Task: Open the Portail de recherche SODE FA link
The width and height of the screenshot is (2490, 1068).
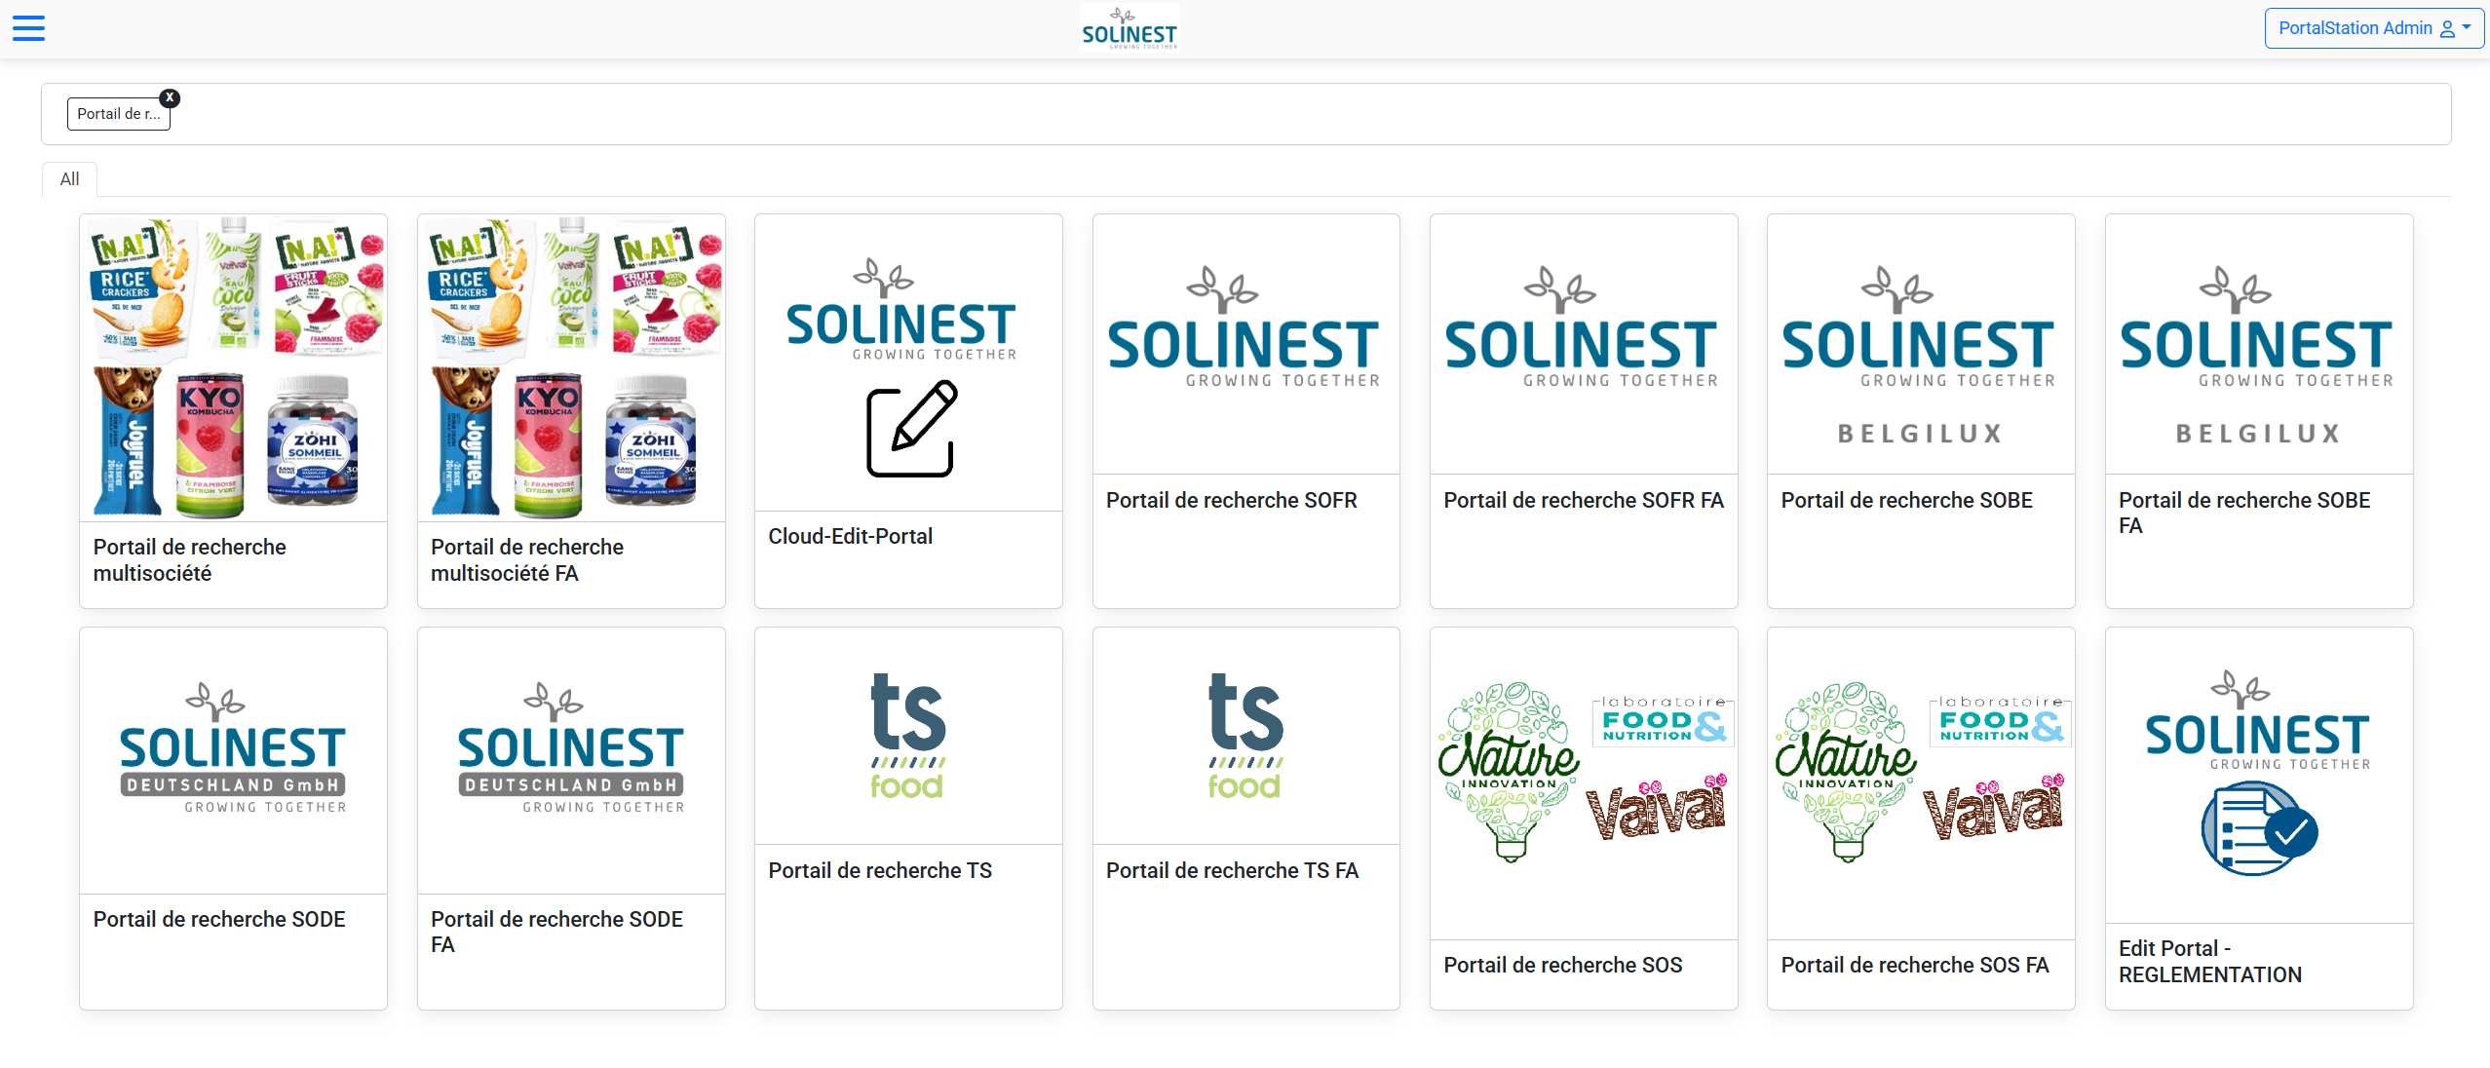Action: point(556,932)
